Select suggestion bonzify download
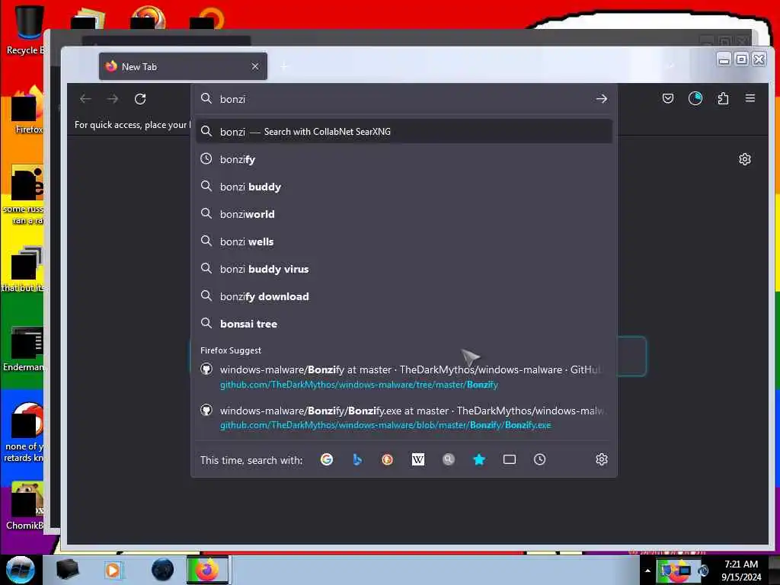This screenshot has width=780, height=585. tap(404, 296)
